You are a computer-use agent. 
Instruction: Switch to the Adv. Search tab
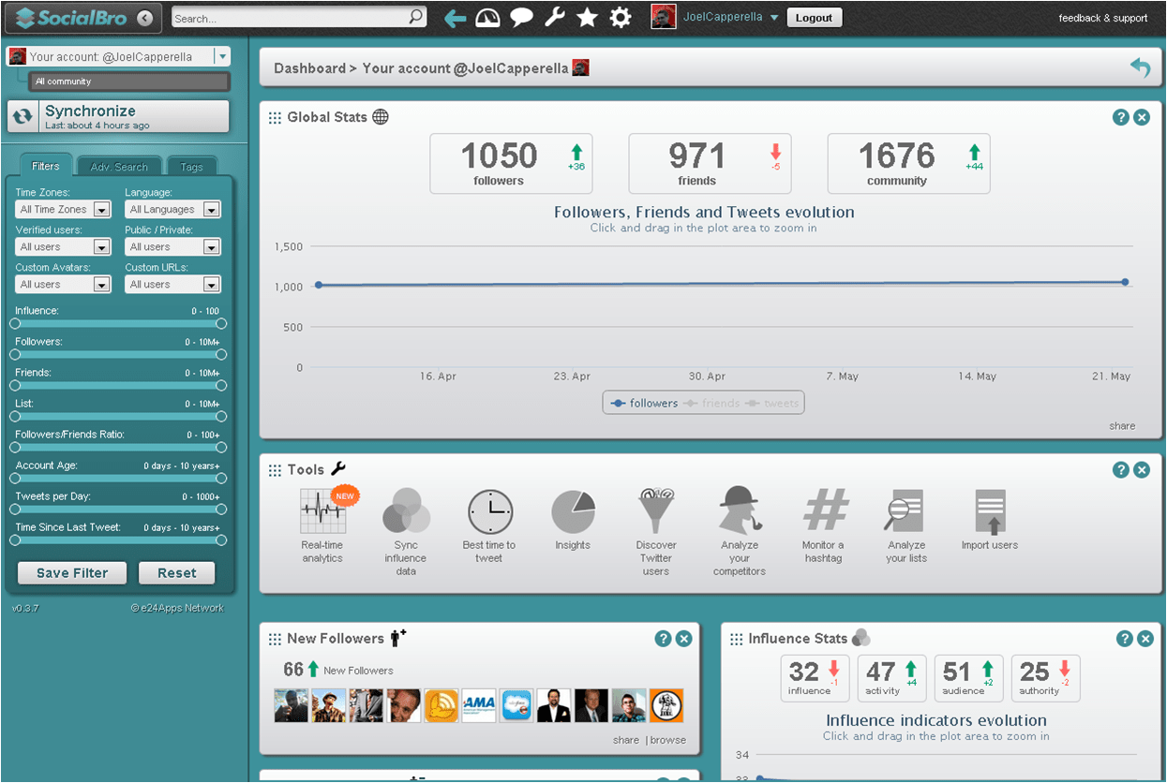(x=119, y=167)
